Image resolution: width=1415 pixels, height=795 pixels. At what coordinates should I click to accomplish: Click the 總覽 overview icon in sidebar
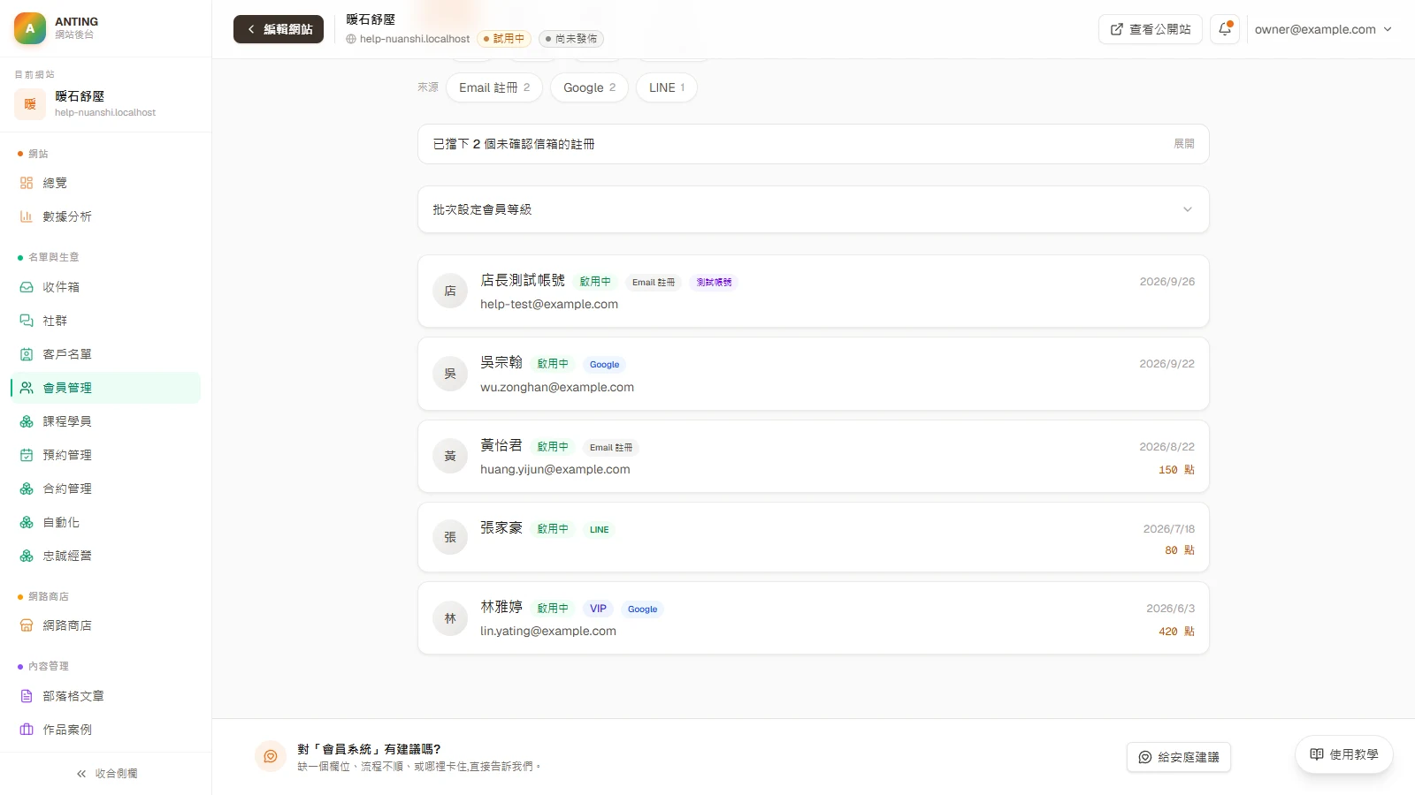(x=27, y=183)
